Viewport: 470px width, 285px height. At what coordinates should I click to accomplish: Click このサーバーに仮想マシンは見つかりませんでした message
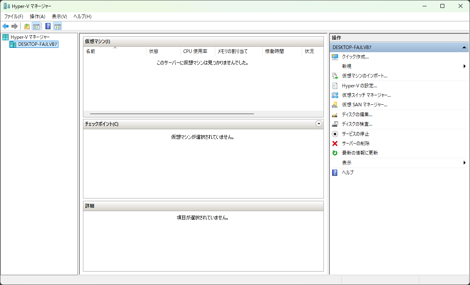[x=203, y=63]
